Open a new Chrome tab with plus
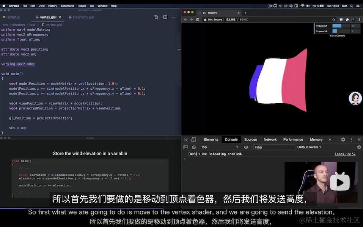This screenshot has width=363, height=227. [246, 13]
